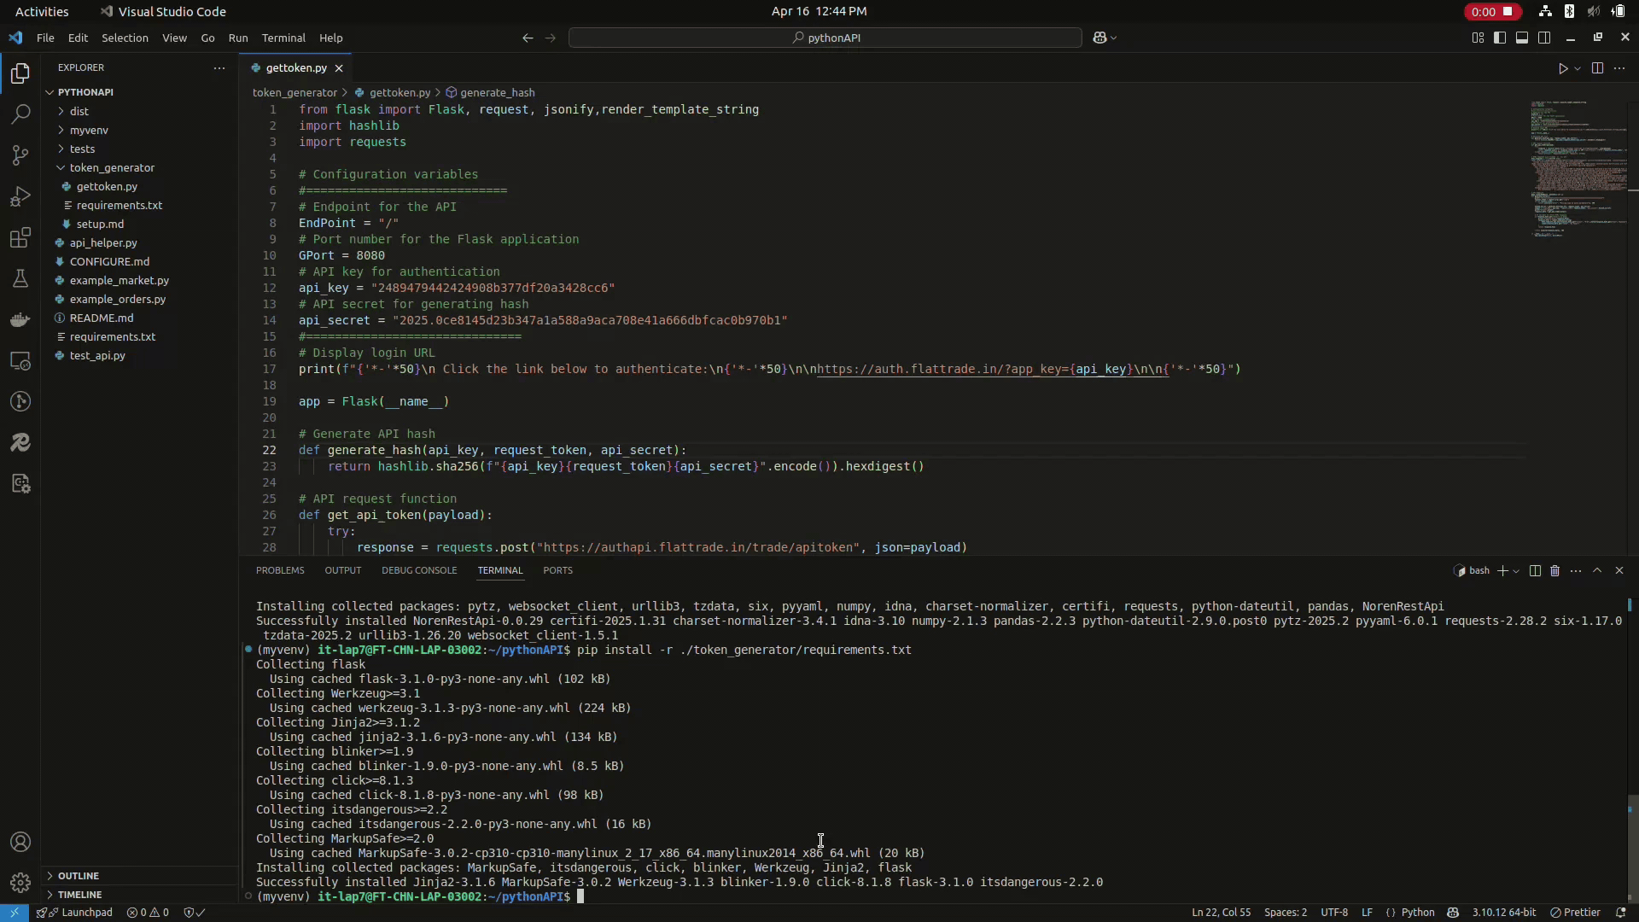The width and height of the screenshot is (1639, 922).
Task: Switch to the PORTS panel tab
Action: pyautogui.click(x=557, y=570)
